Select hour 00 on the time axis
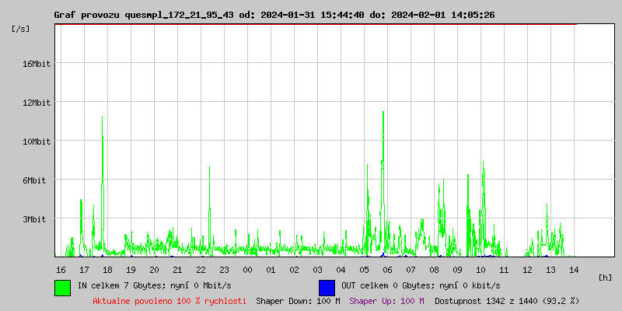The image size is (622, 311). (x=247, y=269)
